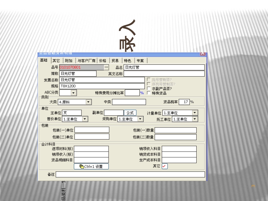Viewport: 268px width, 201px height.
Task: Click the 货品税率 field showing 17
Action: [x=184, y=102]
